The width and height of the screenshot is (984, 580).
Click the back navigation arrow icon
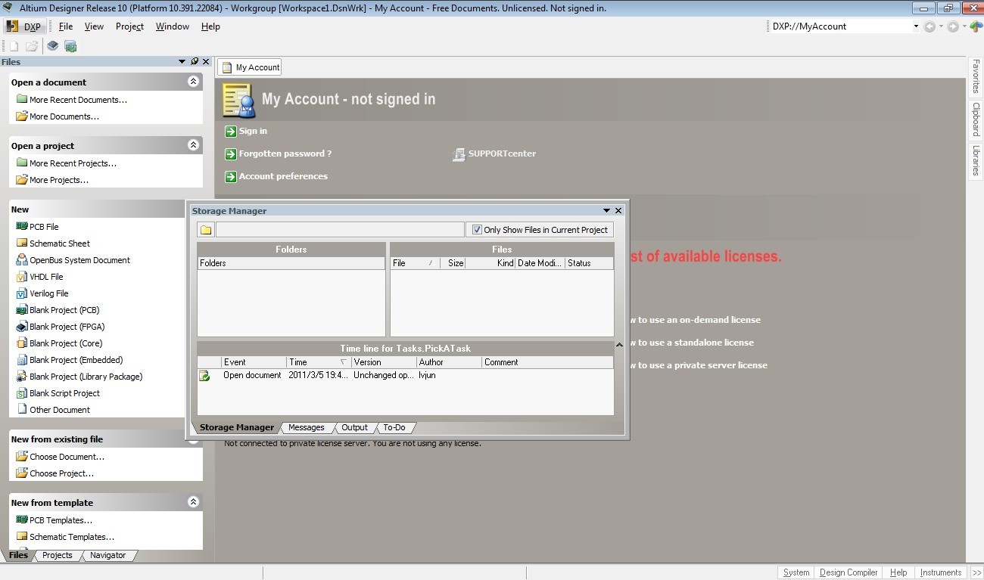[x=930, y=26]
